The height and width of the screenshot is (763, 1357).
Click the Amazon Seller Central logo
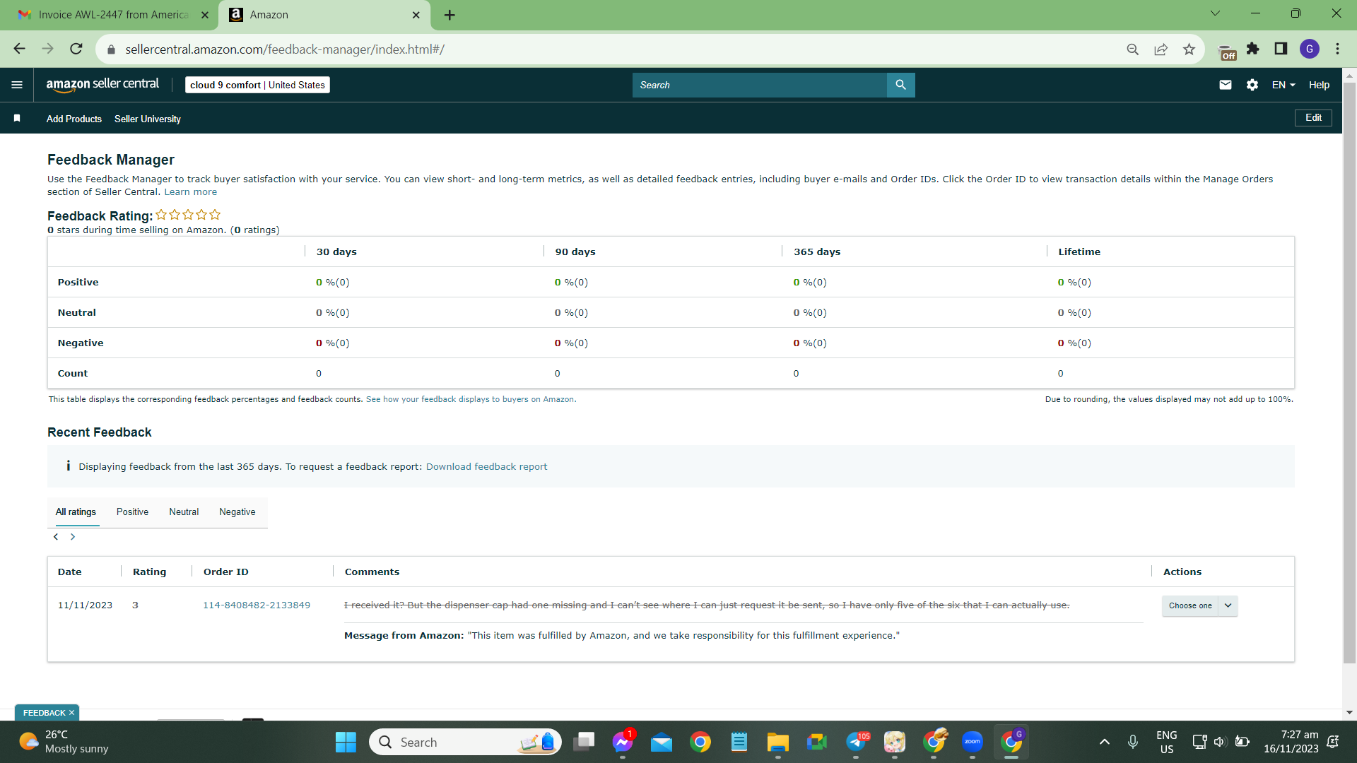coord(102,85)
